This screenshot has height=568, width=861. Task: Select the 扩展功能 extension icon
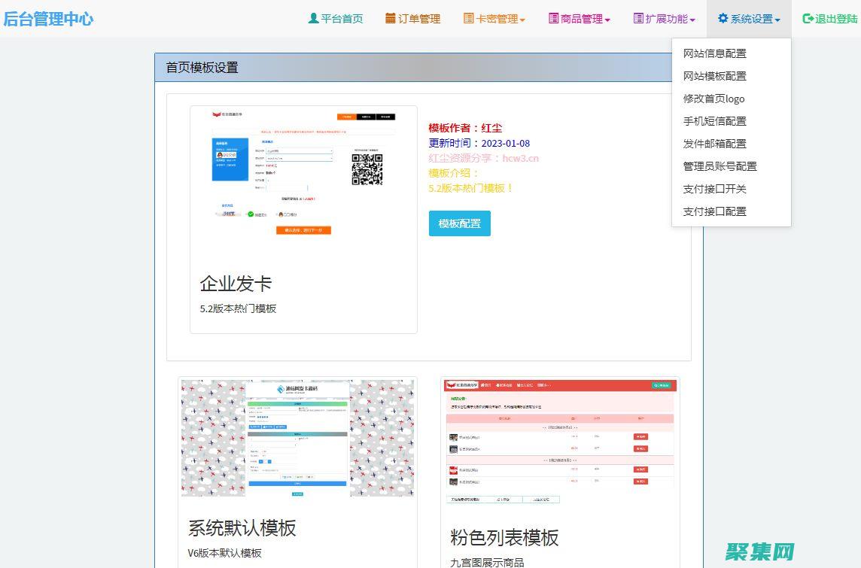637,18
